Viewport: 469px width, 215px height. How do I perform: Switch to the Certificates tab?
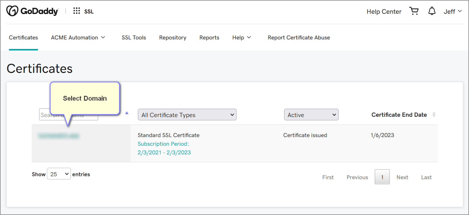pyautogui.click(x=23, y=38)
